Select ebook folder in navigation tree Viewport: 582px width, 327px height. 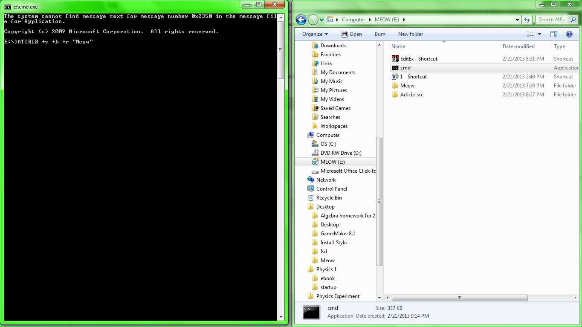[327, 278]
